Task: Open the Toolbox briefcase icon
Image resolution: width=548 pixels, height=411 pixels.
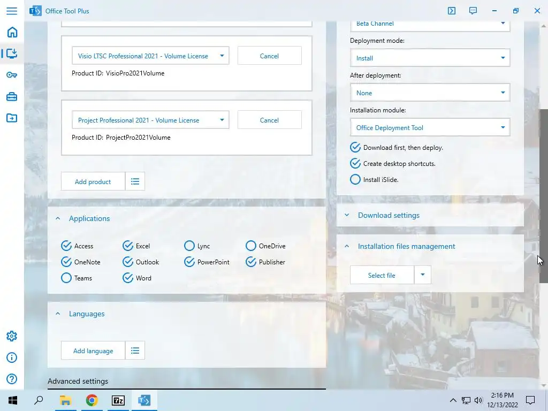Action: [x=12, y=96]
